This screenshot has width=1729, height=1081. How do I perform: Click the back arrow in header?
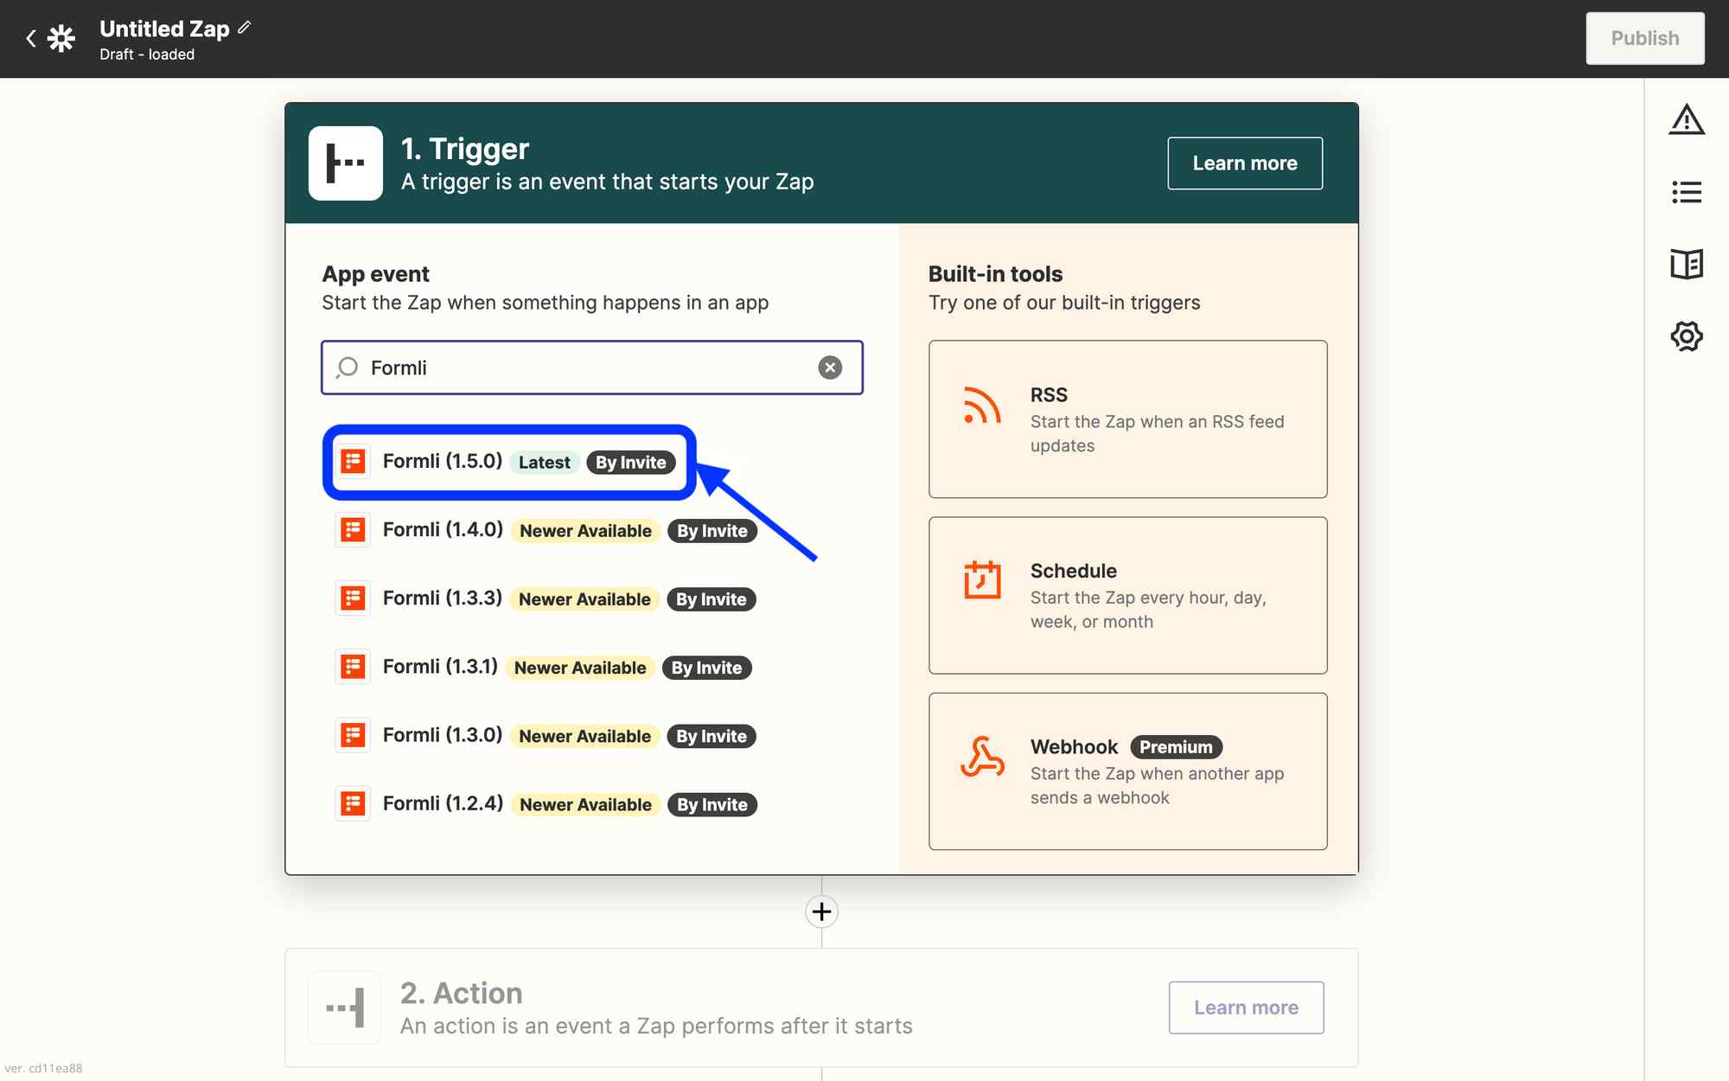pyautogui.click(x=31, y=38)
